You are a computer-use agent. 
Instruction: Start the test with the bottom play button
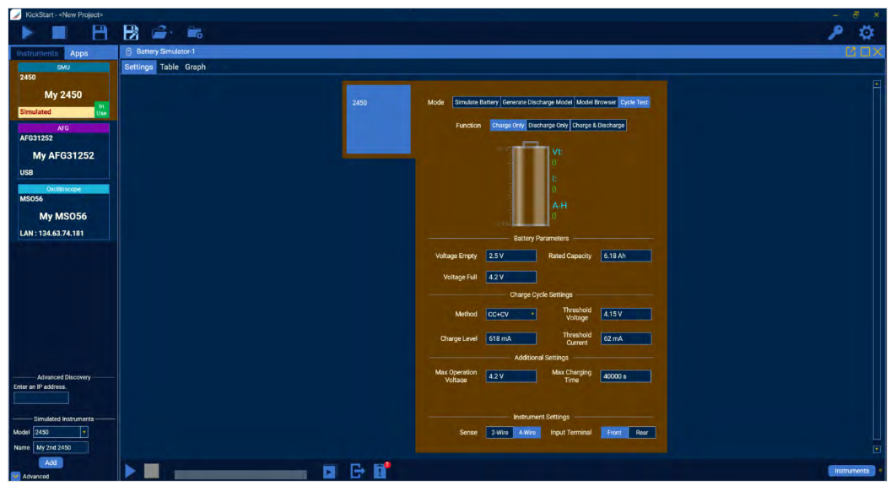pos(130,471)
